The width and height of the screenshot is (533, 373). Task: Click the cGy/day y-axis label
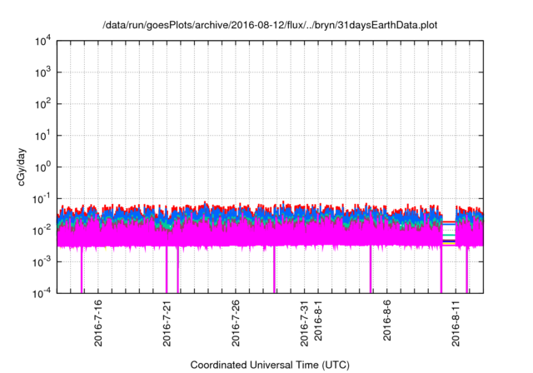pyautogui.click(x=22, y=167)
